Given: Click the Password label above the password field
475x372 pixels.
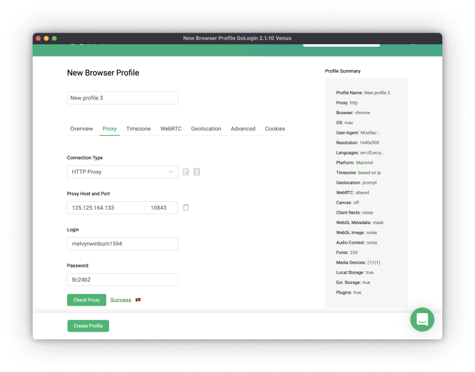Looking at the screenshot, I should [77, 265].
